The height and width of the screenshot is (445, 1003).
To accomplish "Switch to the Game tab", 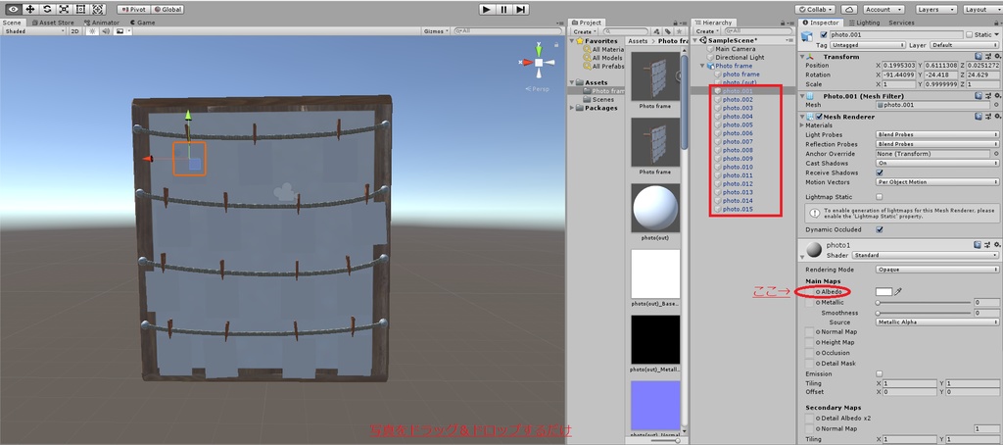I will [x=142, y=23].
